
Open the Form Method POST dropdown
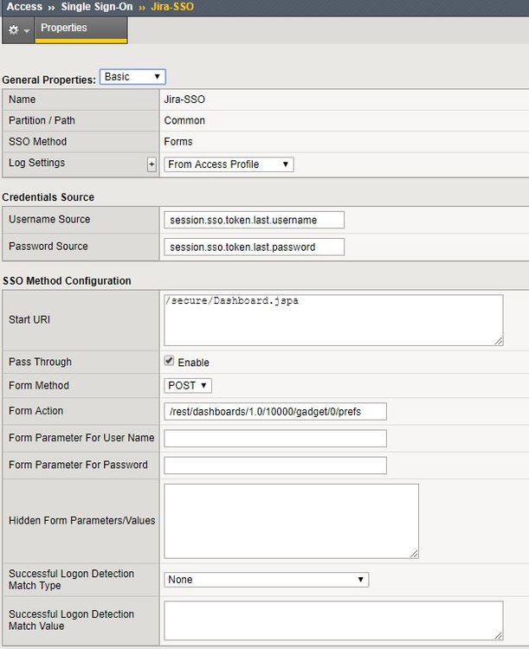[x=188, y=386]
